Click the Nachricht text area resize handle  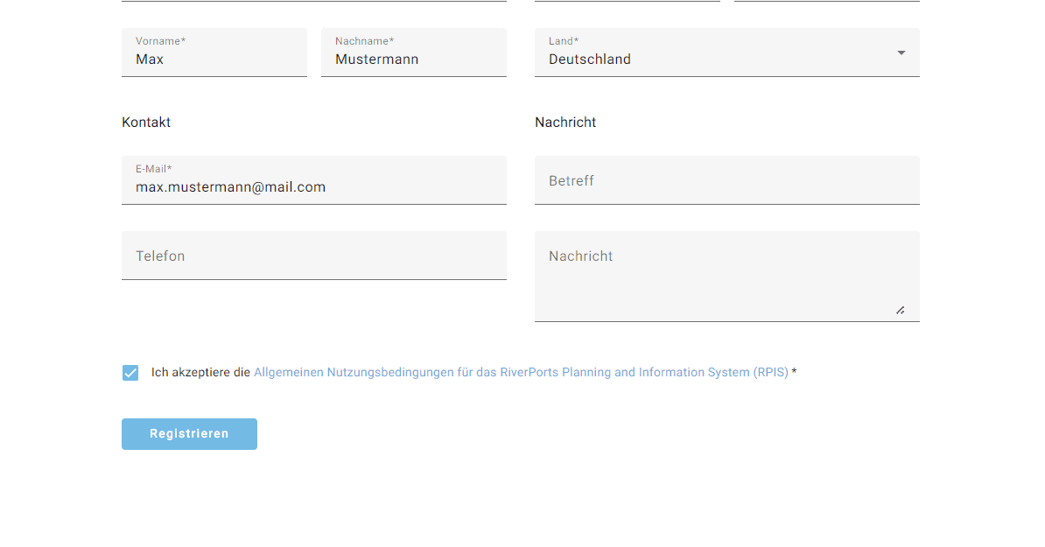click(901, 311)
